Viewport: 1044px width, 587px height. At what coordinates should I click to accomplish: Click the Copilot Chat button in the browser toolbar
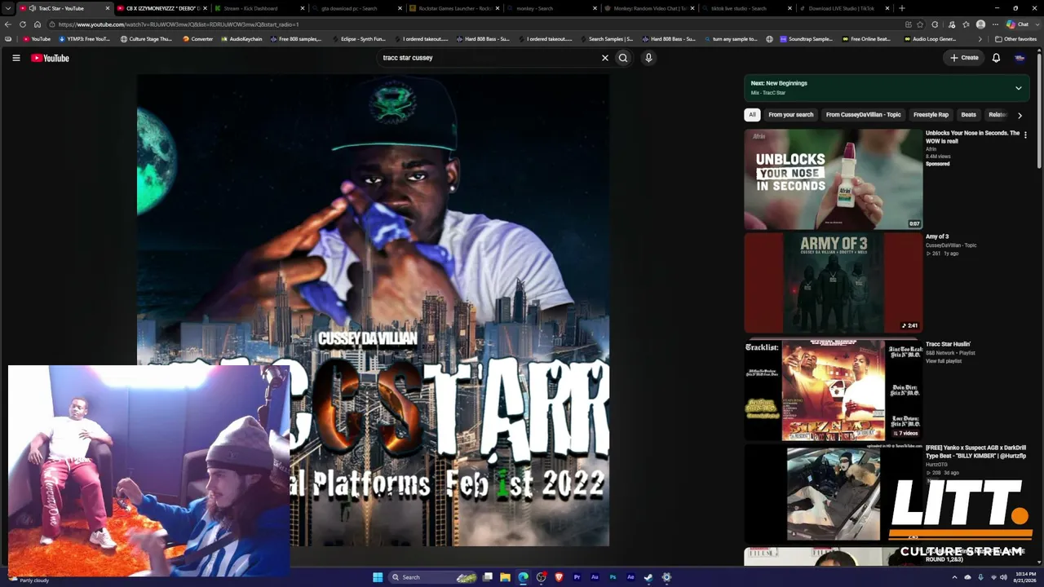coord(1017,24)
